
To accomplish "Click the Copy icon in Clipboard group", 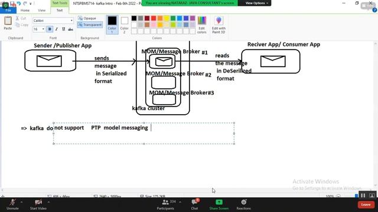I will click(x=17, y=25).
